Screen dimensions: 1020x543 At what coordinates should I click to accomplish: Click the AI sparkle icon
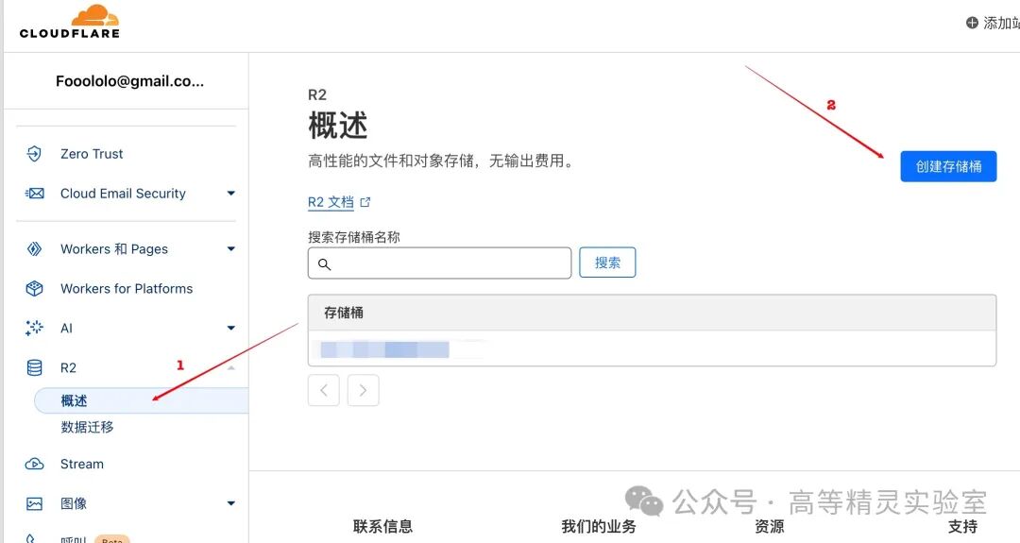coord(34,328)
